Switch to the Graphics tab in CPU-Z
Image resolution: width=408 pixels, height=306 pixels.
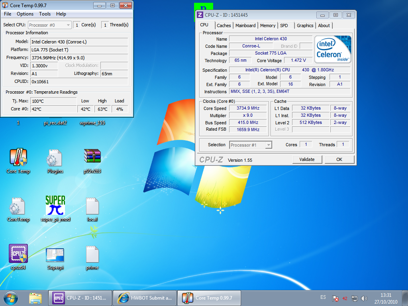click(305, 25)
